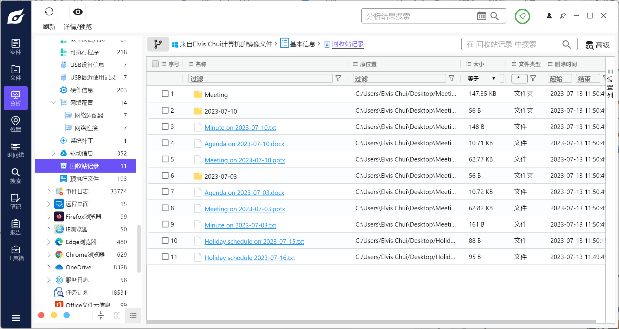Select 预执行文件 in the tree

click(x=84, y=179)
